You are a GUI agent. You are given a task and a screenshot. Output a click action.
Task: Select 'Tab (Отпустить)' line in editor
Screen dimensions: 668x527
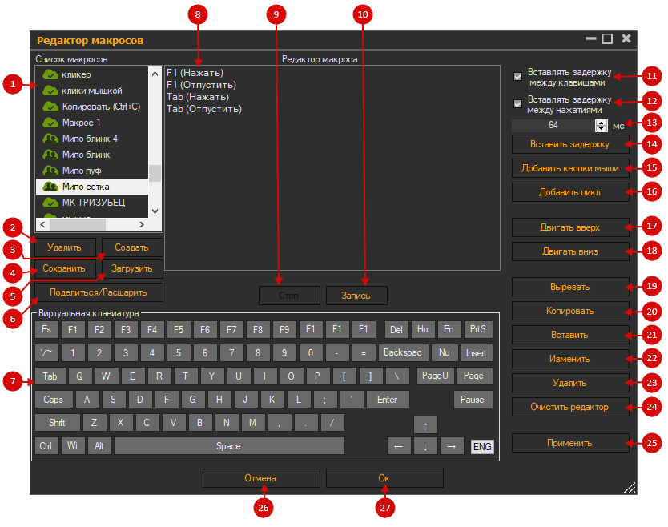pos(204,109)
